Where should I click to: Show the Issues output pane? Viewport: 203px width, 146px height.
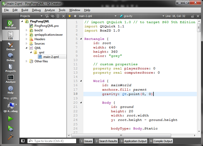click(86, 141)
